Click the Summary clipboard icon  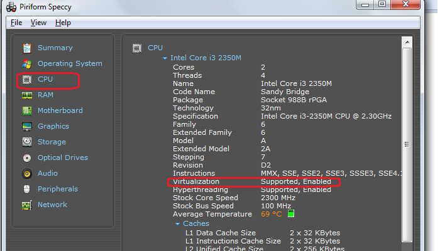coord(27,48)
